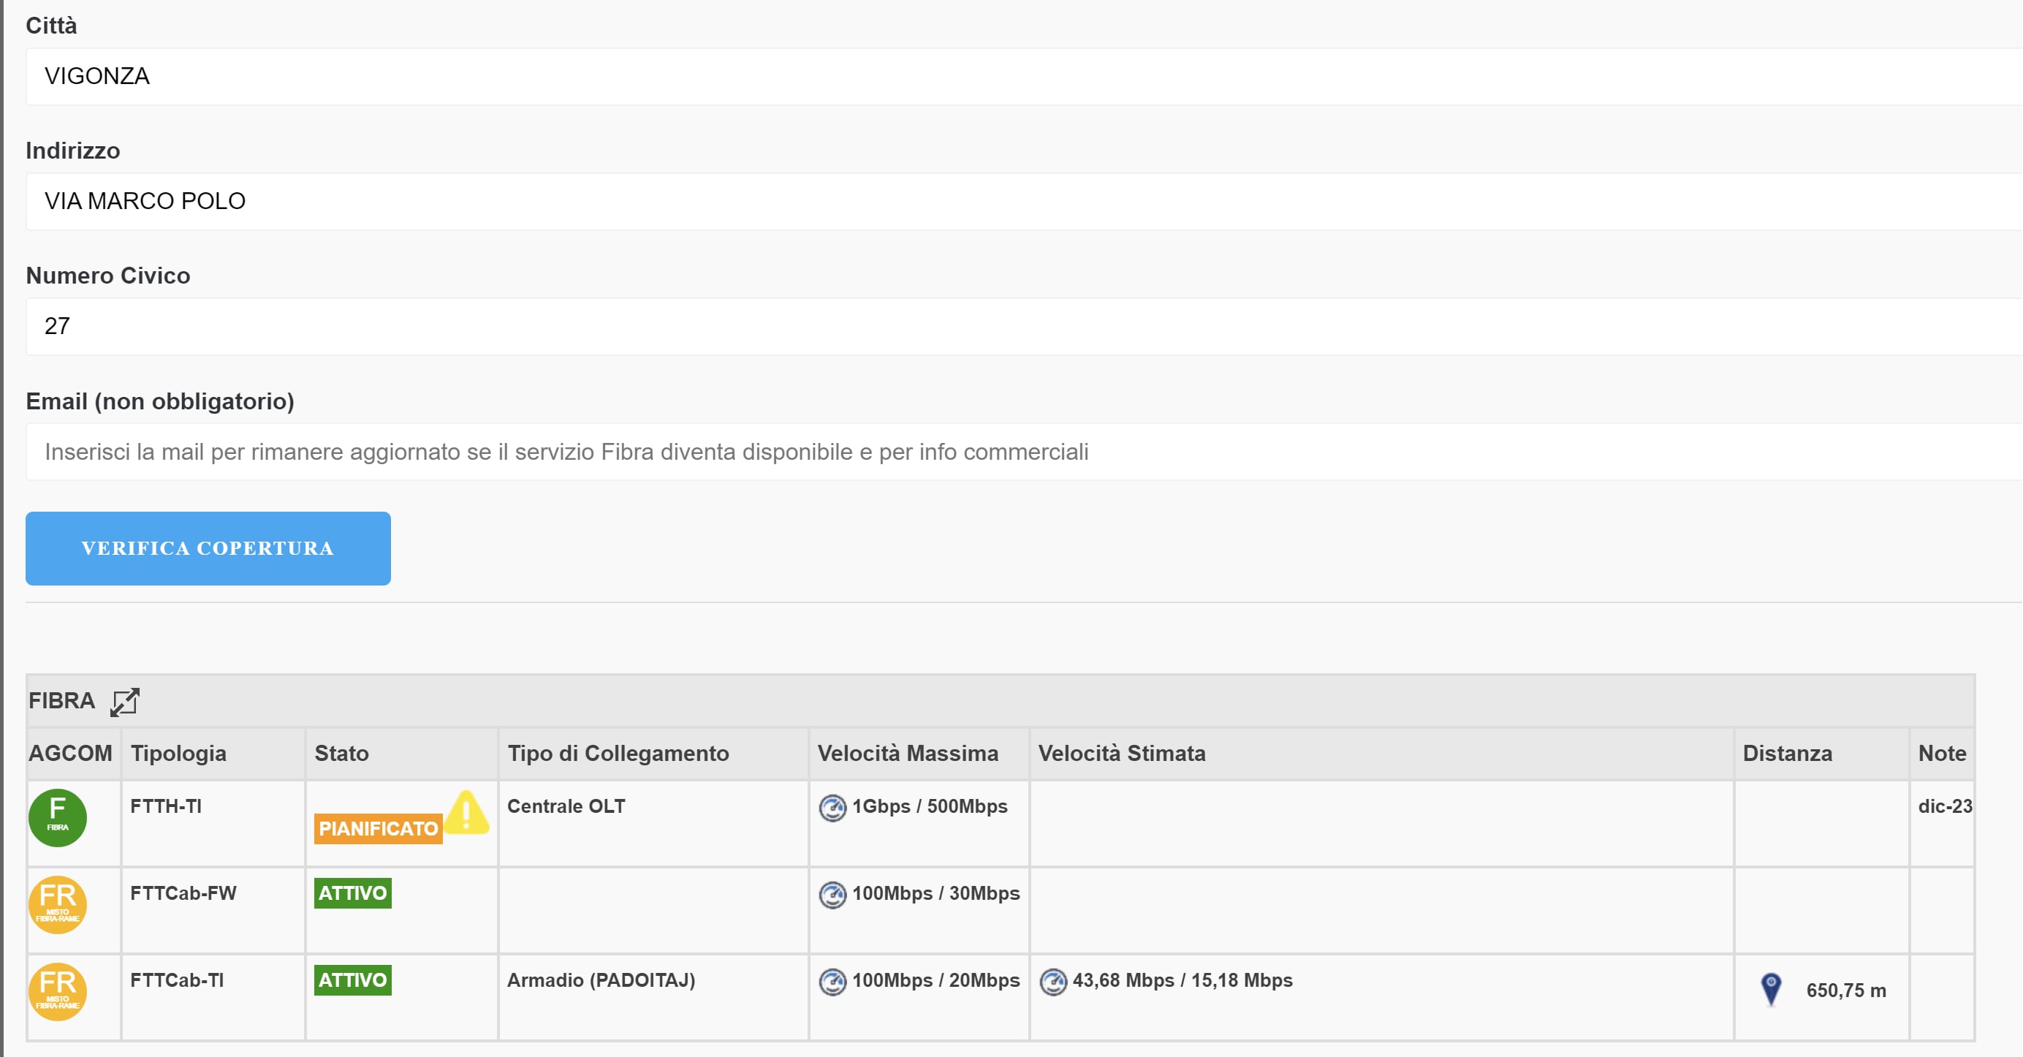
Task: Click the speedometer icon beside 100Mbps / 20Mbps
Action: coord(832,982)
